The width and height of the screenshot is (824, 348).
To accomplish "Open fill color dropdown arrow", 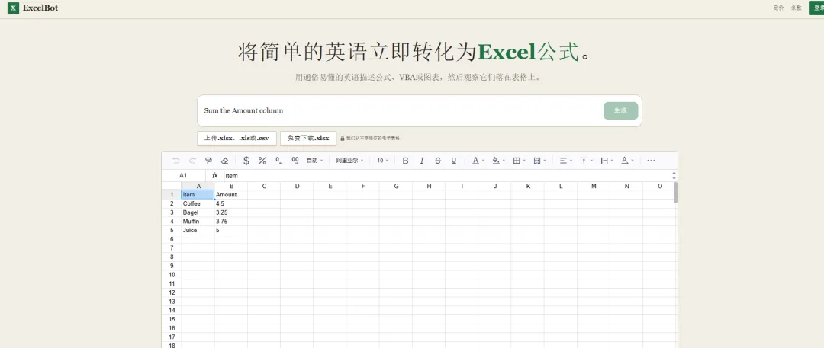I will (504, 161).
